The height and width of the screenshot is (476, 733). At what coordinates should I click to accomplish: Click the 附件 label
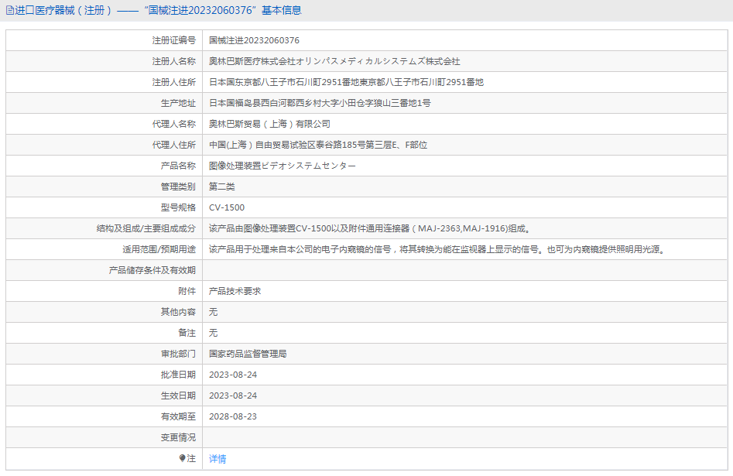pos(187,291)
